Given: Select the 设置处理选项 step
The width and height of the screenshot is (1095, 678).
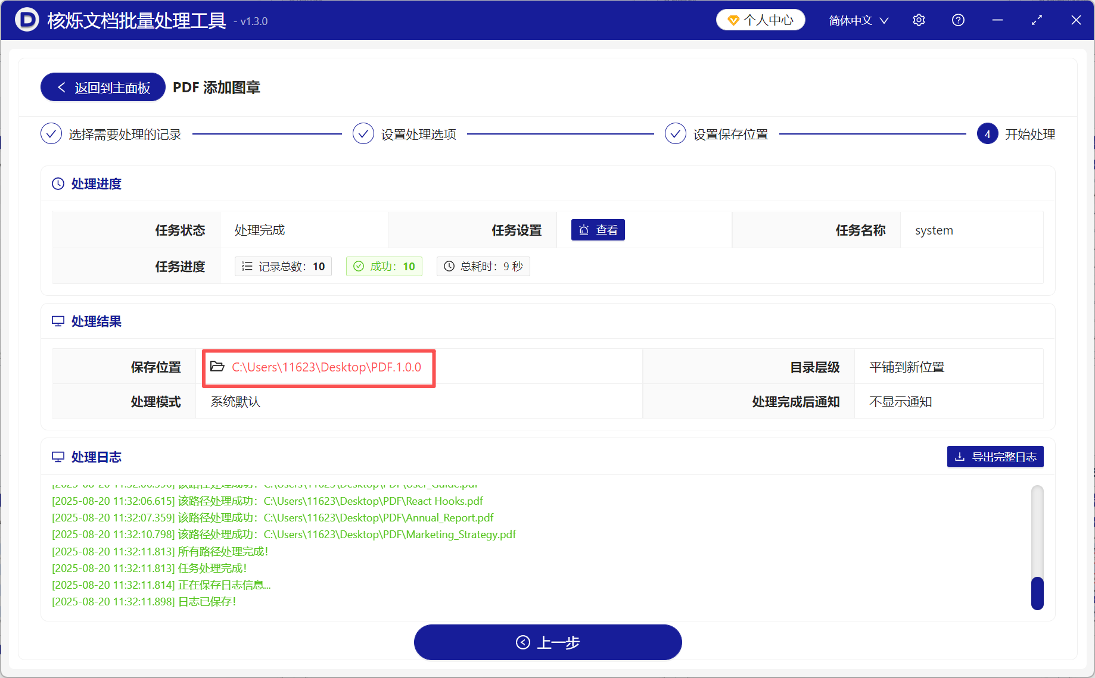Looking at the screenshot, I should [x=404, y=133].
